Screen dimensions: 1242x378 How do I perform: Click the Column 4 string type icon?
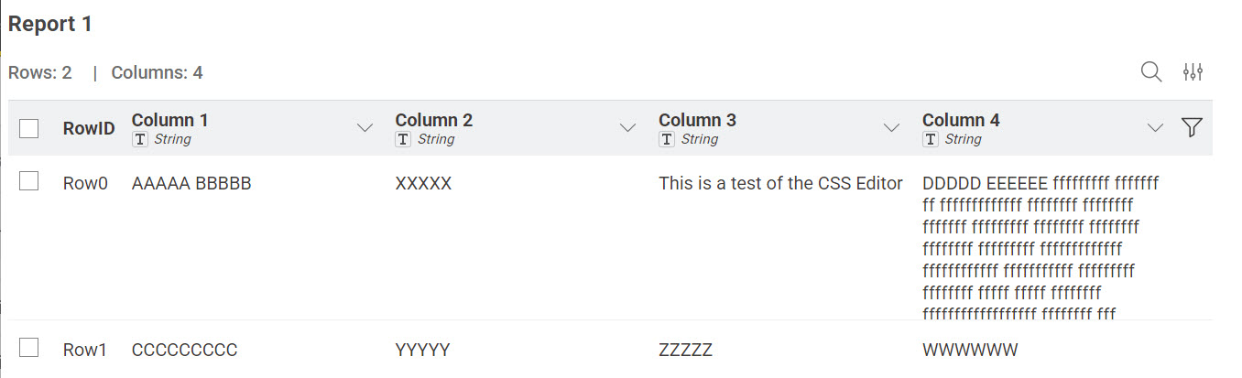tap(931, 139)
